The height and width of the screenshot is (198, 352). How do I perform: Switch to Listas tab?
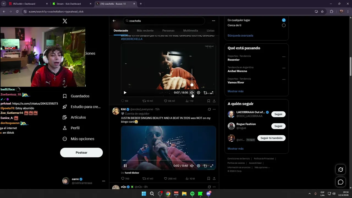click(211, 31)
